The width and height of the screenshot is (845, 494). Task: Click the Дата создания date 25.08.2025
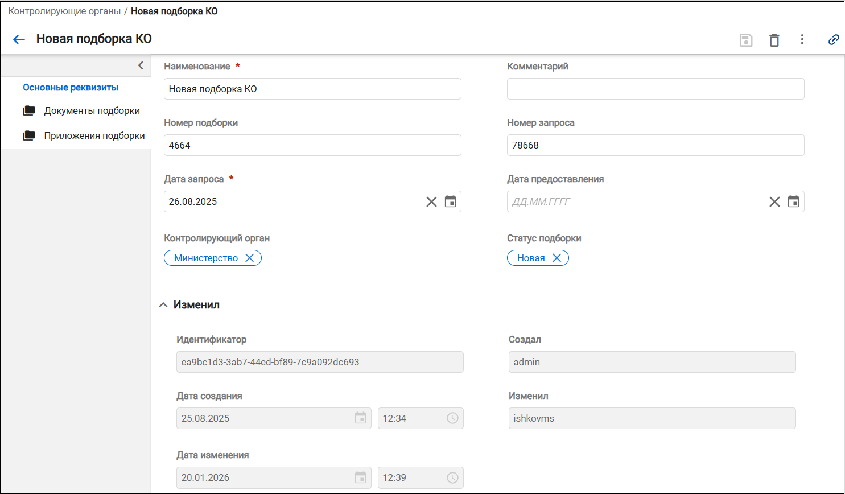(x=274, y=418)
